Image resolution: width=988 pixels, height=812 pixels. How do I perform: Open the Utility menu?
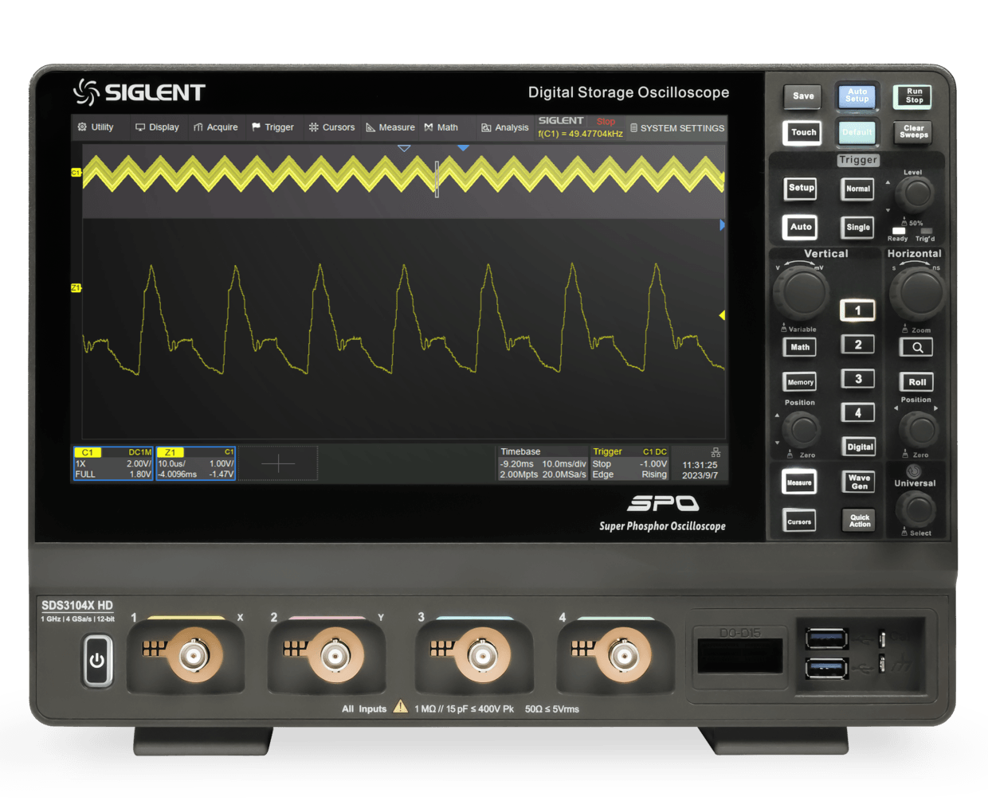coord(96,127)
